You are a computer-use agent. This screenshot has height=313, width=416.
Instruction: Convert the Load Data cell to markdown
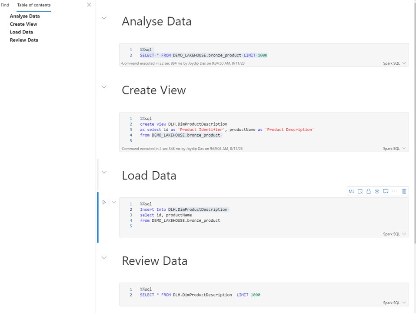click(352, 191)
